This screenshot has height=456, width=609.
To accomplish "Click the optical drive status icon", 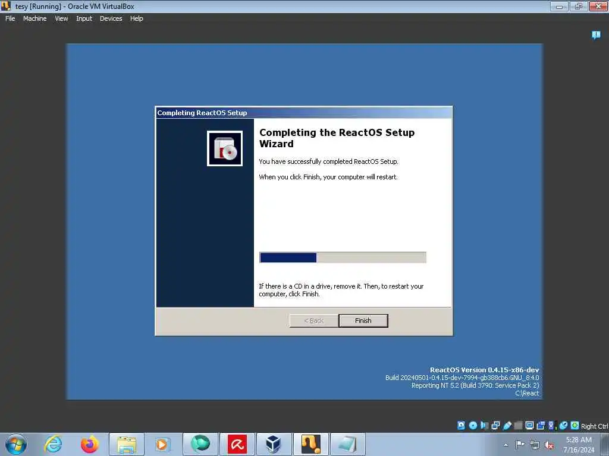I will pyautogui.click(x=473, y=425).
